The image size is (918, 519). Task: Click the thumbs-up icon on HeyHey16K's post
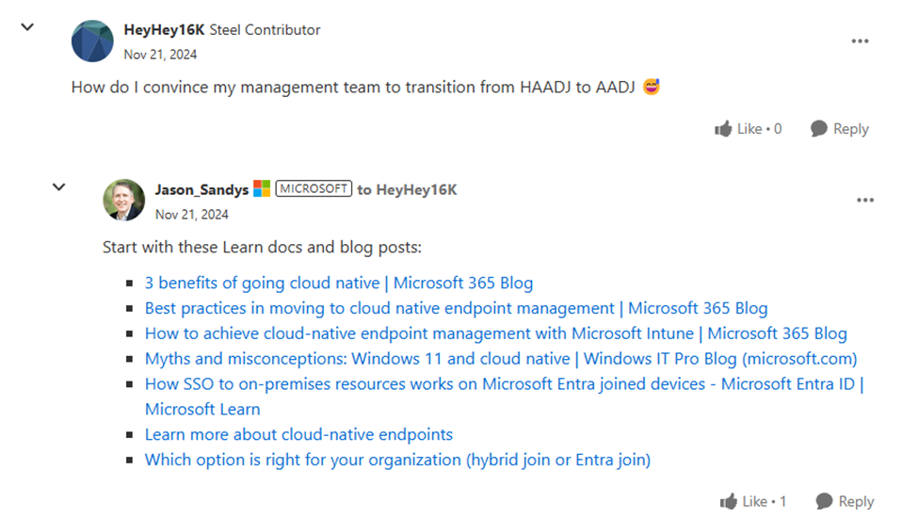(724, 129)
